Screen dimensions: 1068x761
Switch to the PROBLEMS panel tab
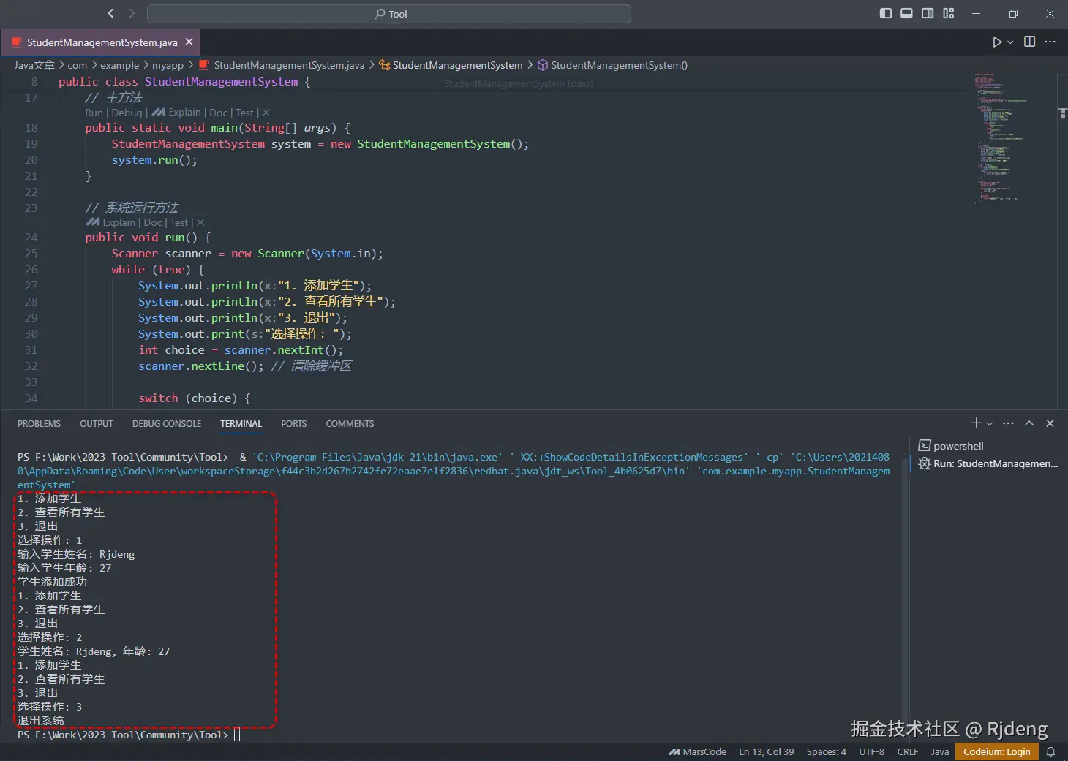tap(39, 424)
